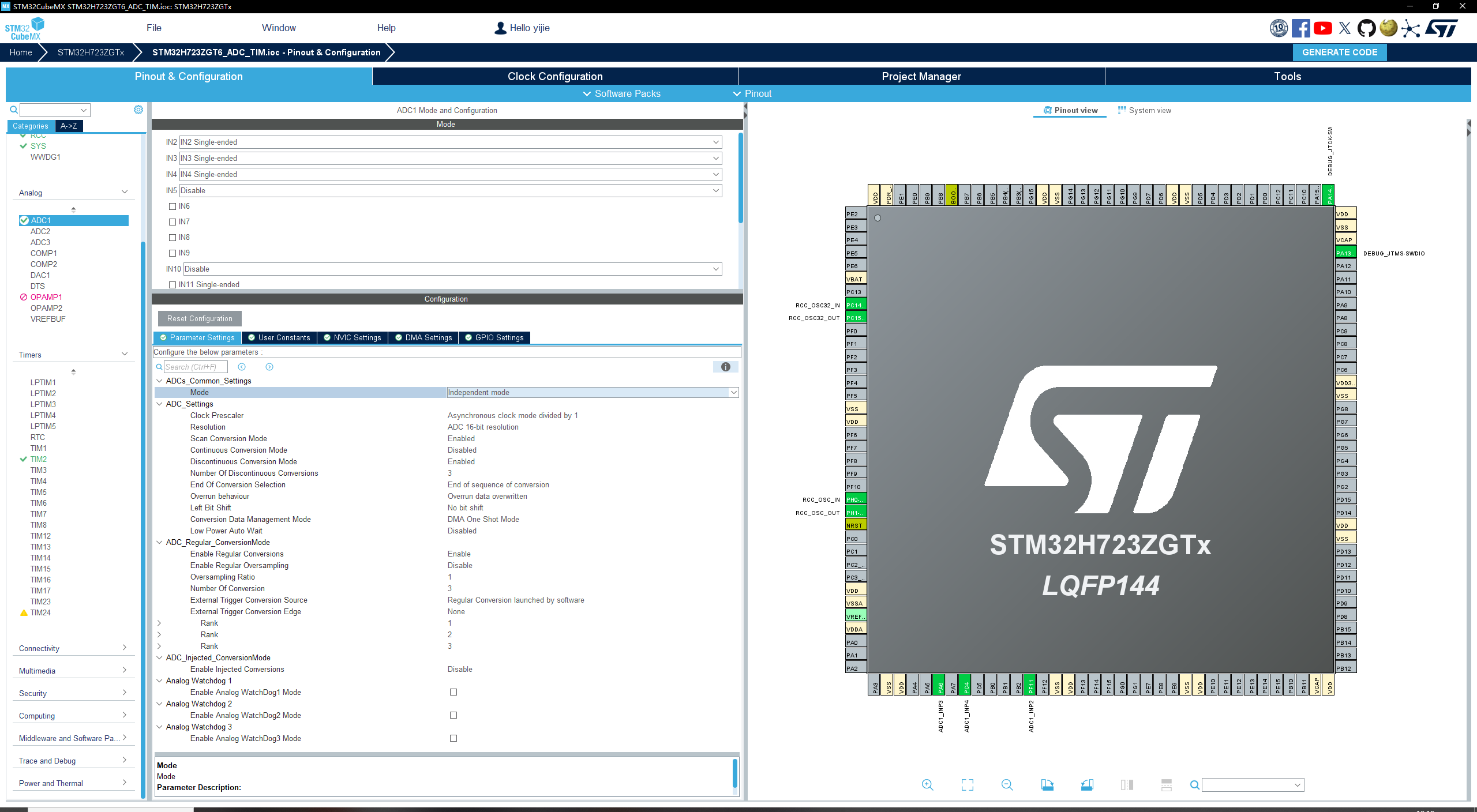Collapse the Analog category

coord(73,193)
